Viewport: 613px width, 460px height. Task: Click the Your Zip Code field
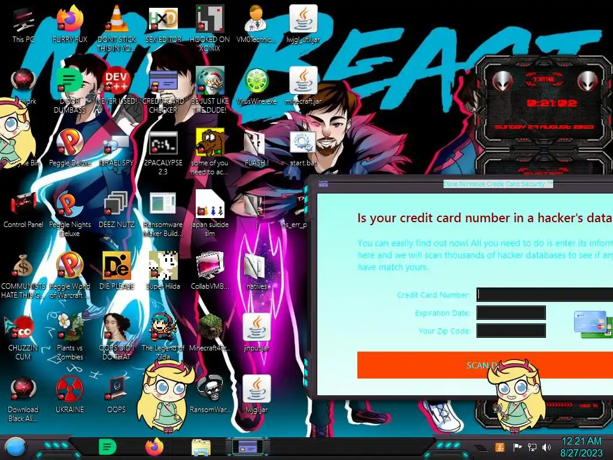[x=511, y=331]
